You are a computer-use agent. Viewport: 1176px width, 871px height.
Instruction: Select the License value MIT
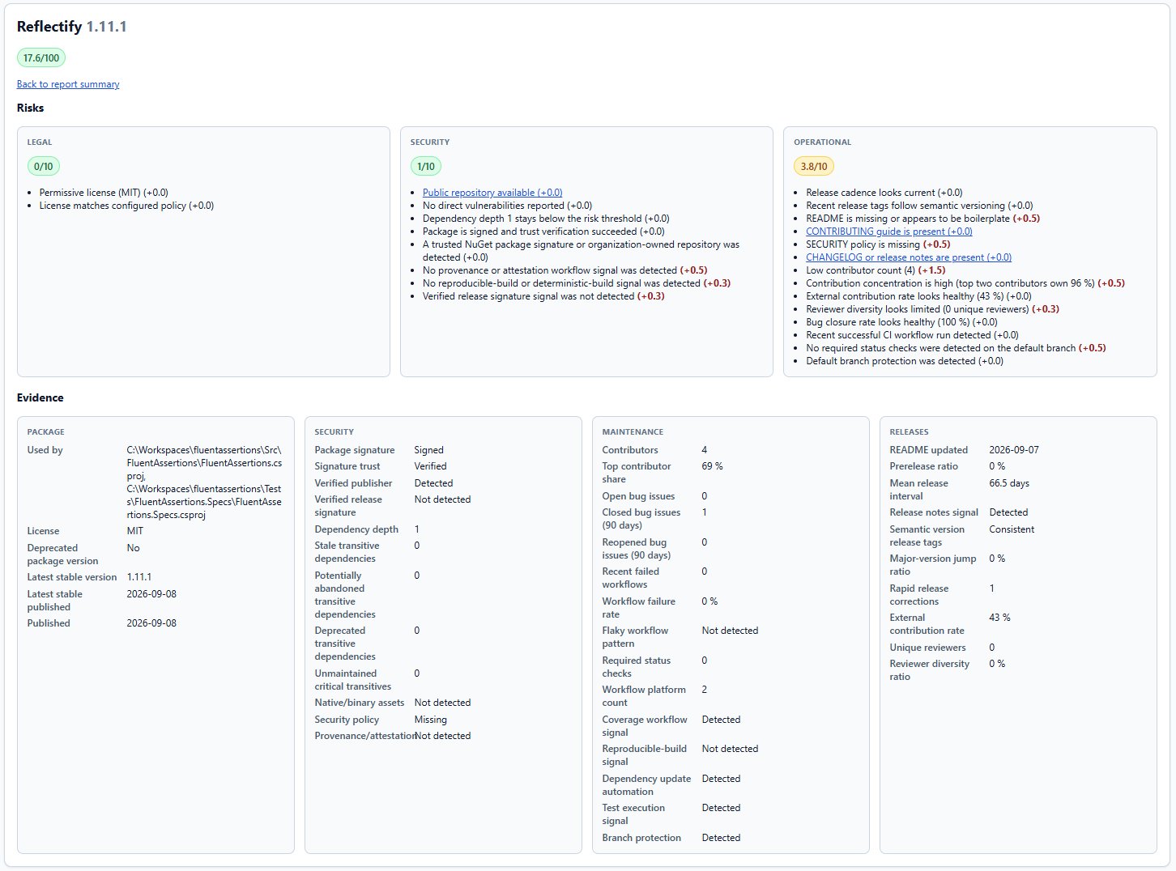pos(135,531)
